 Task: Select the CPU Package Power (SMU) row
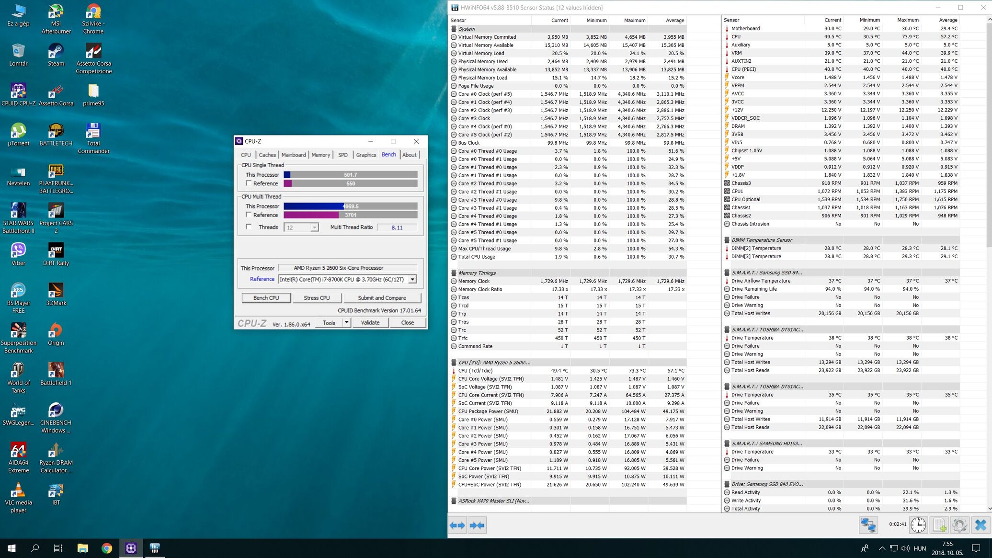(568, 411)
